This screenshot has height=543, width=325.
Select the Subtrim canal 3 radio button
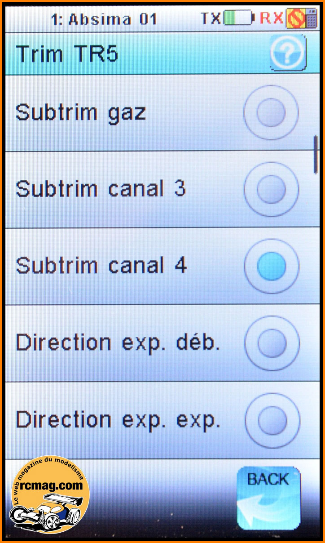click(x=271, y=189)
